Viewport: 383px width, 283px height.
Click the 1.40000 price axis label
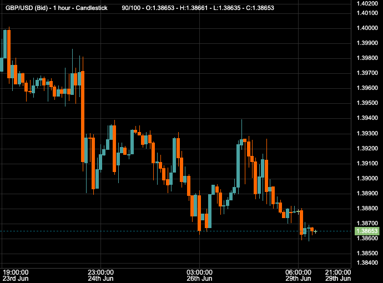(367, 28)
